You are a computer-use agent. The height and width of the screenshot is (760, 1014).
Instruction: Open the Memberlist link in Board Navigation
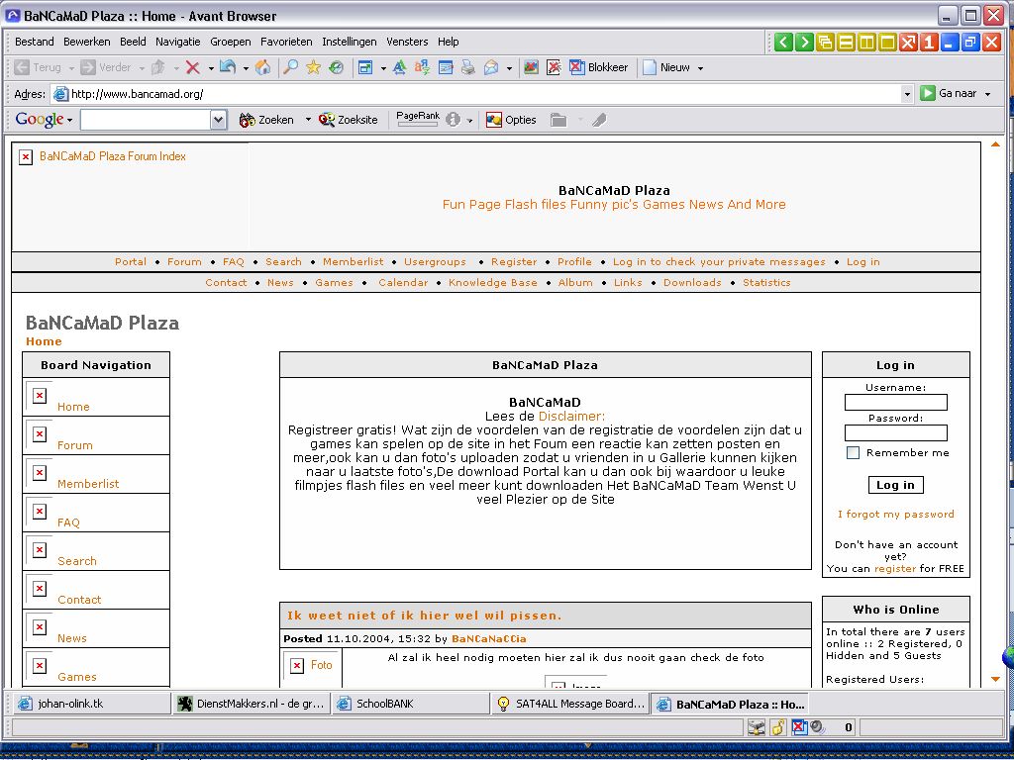pyautogui.click(x=88, y=483)
